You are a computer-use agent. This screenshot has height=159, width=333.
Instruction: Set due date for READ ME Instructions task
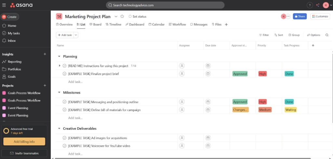click(x=208, y=66)
